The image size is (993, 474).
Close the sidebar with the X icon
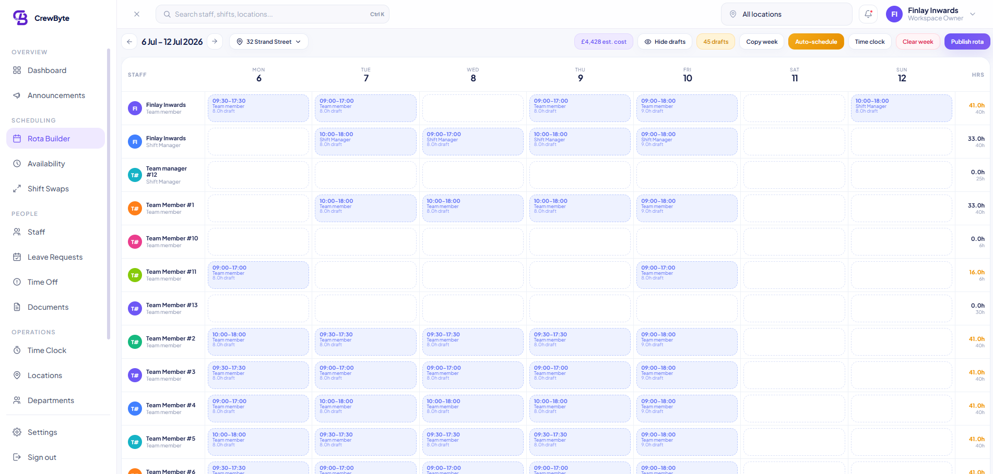pos(137,14)
